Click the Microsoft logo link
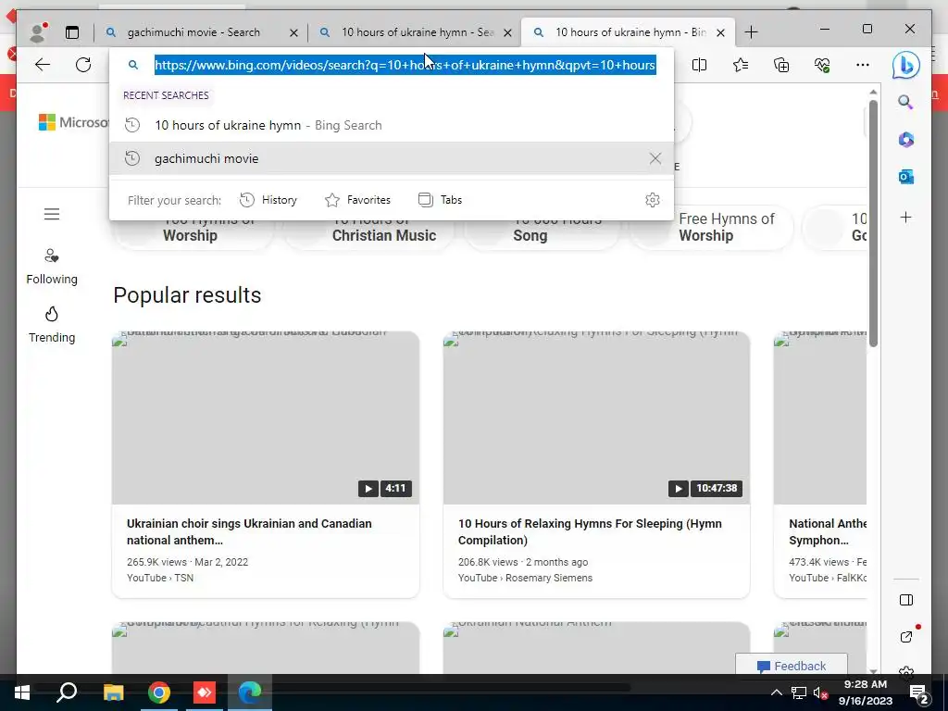This screenshot has width=948, height=711. coord(74,122)
